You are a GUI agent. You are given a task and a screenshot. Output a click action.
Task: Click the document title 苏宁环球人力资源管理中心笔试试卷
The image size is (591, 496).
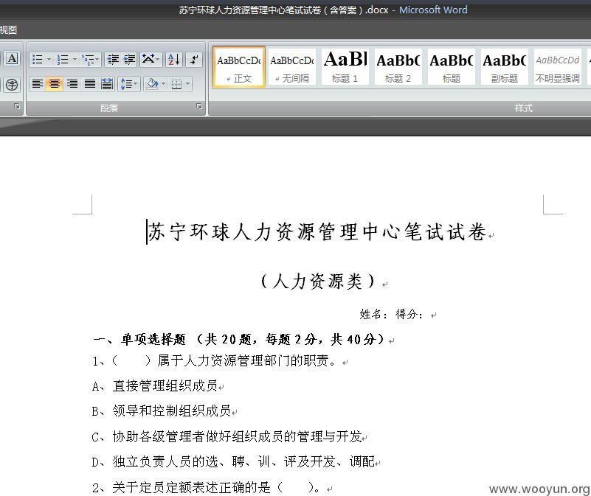point(317,232)
